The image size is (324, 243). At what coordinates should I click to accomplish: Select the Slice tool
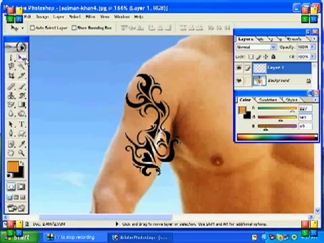click(x=22, y=75)
